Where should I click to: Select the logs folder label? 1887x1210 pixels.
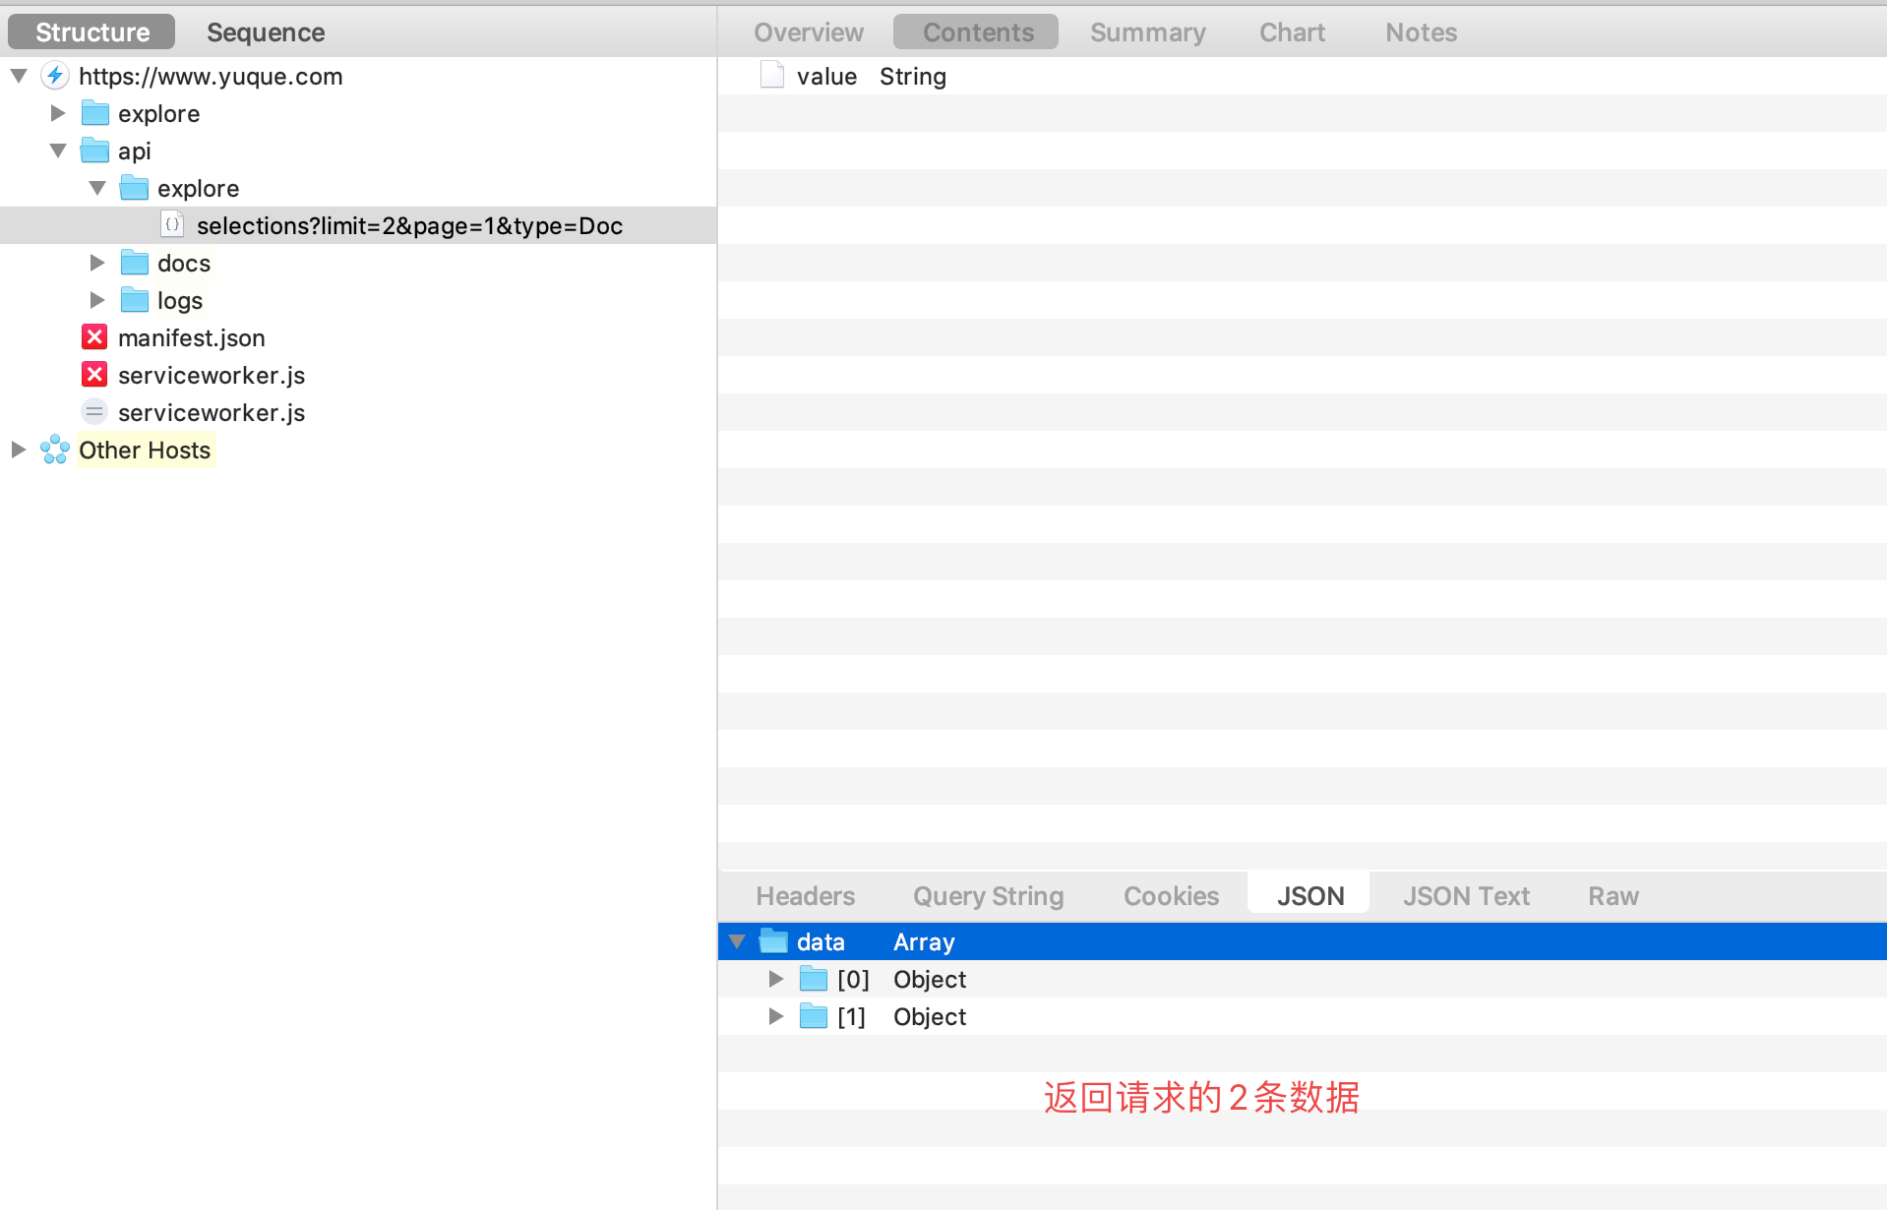tap(180, 300)
